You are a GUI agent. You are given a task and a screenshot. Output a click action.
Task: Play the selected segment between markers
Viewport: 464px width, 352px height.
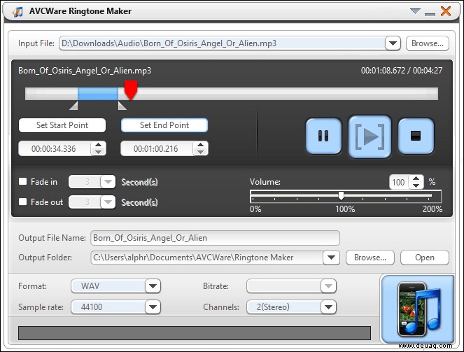(370, 136)
